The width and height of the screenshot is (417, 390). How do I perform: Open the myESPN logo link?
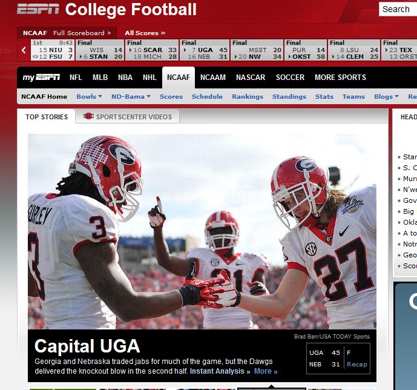[41, 78]
